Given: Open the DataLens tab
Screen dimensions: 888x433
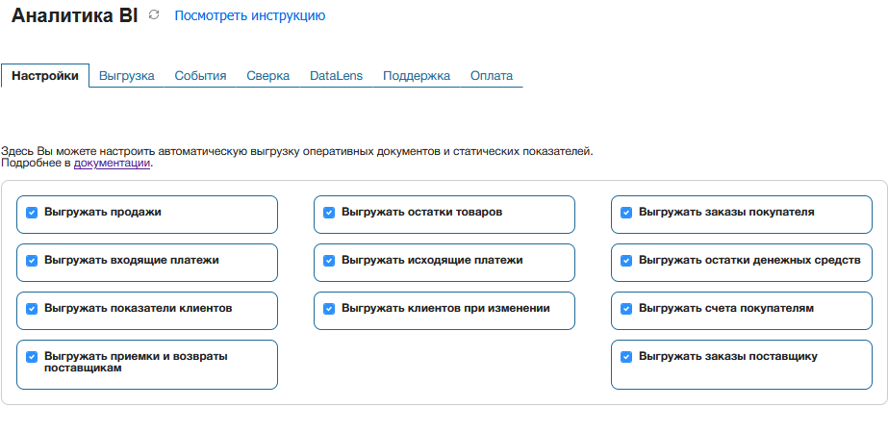Looking at the screenshot, I should pos(336,76).
